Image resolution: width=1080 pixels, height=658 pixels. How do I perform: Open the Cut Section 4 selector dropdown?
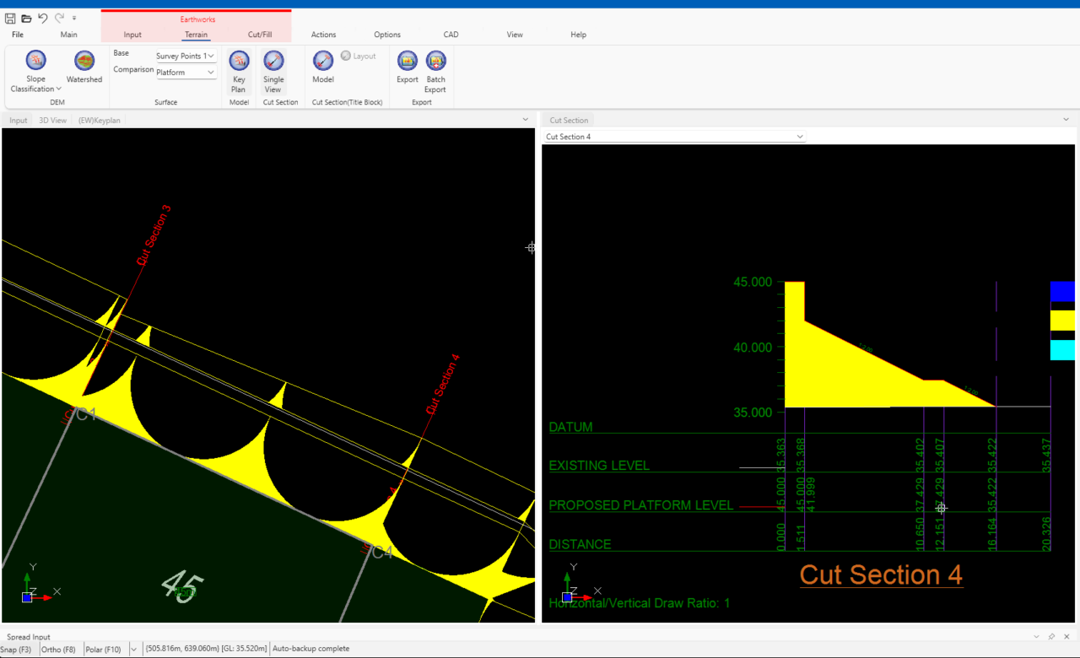coord(798,136)
